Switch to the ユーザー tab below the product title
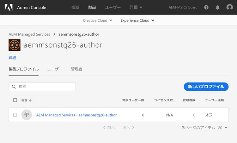Viewport: 237px width, 143px height. click(55, 69)
